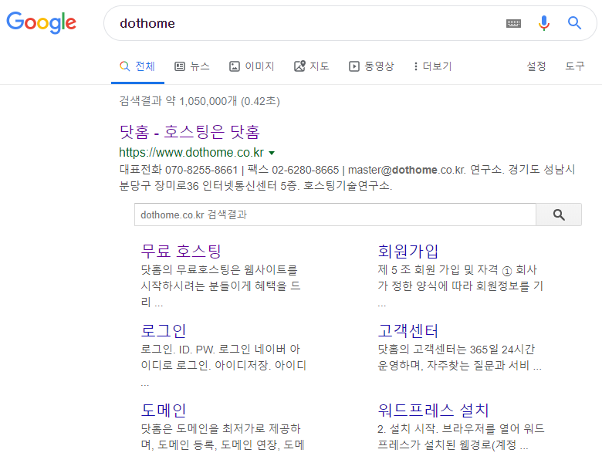
Task: Open the 회원가입 sitelink
Action: [408, 251]
